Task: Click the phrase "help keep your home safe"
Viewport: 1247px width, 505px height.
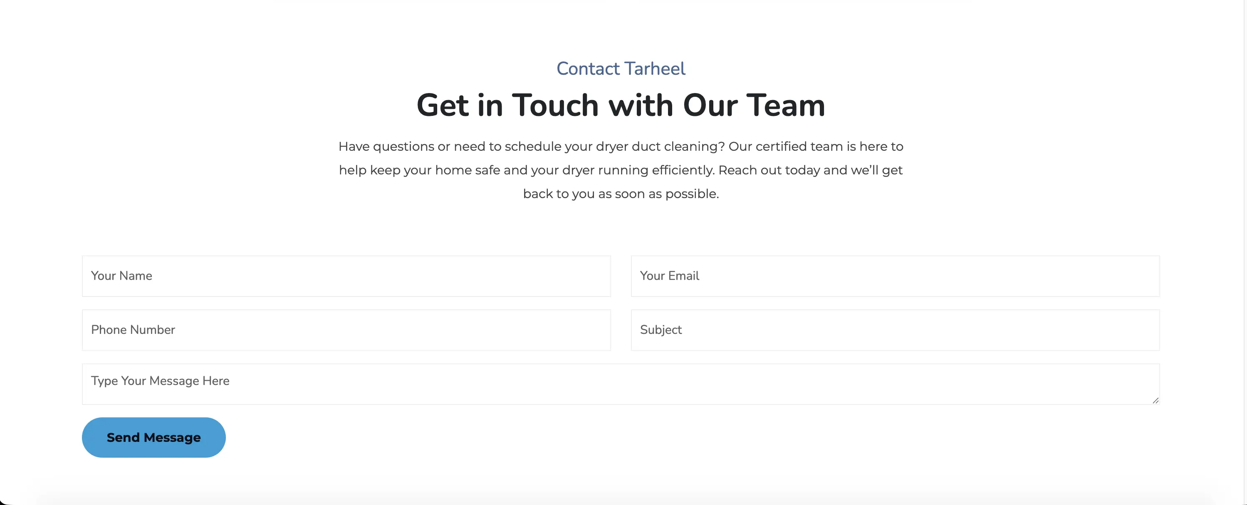Action: coord(419,170)
